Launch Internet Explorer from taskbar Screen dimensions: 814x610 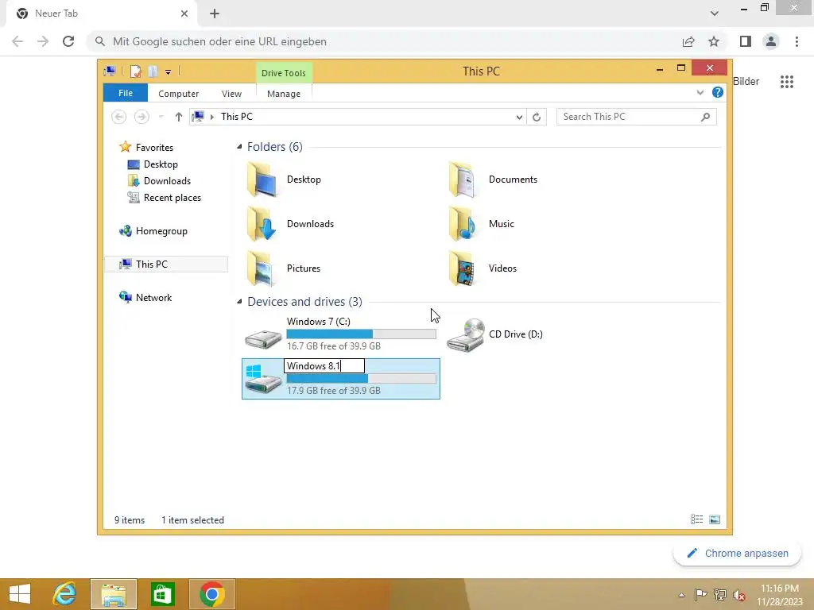coord(65,594)
